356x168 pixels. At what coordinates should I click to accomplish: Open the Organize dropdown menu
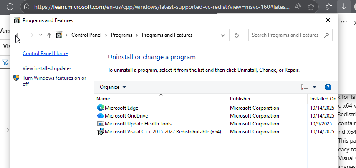click(113, 87)
